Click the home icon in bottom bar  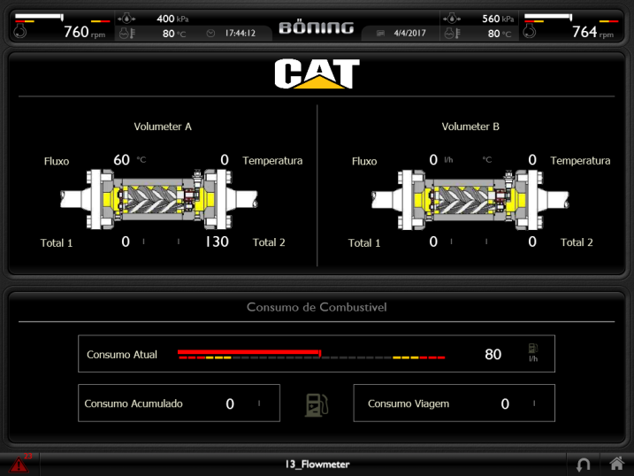pyautogui.click(x=616, y=464)
